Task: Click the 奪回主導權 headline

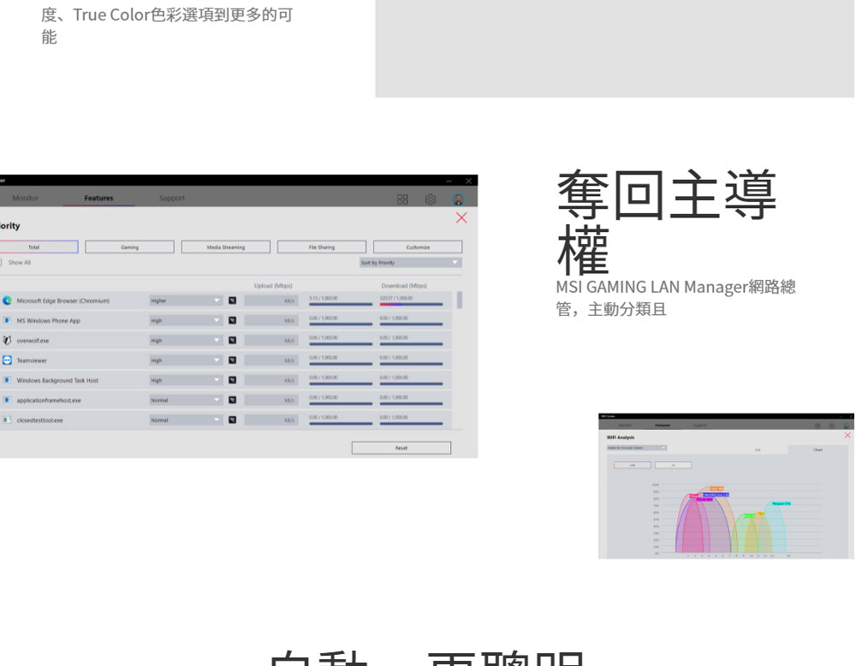Action: pos(666,222)
